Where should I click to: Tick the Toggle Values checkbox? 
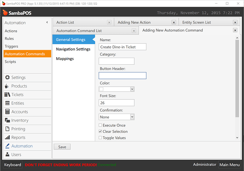coord(100,138)
